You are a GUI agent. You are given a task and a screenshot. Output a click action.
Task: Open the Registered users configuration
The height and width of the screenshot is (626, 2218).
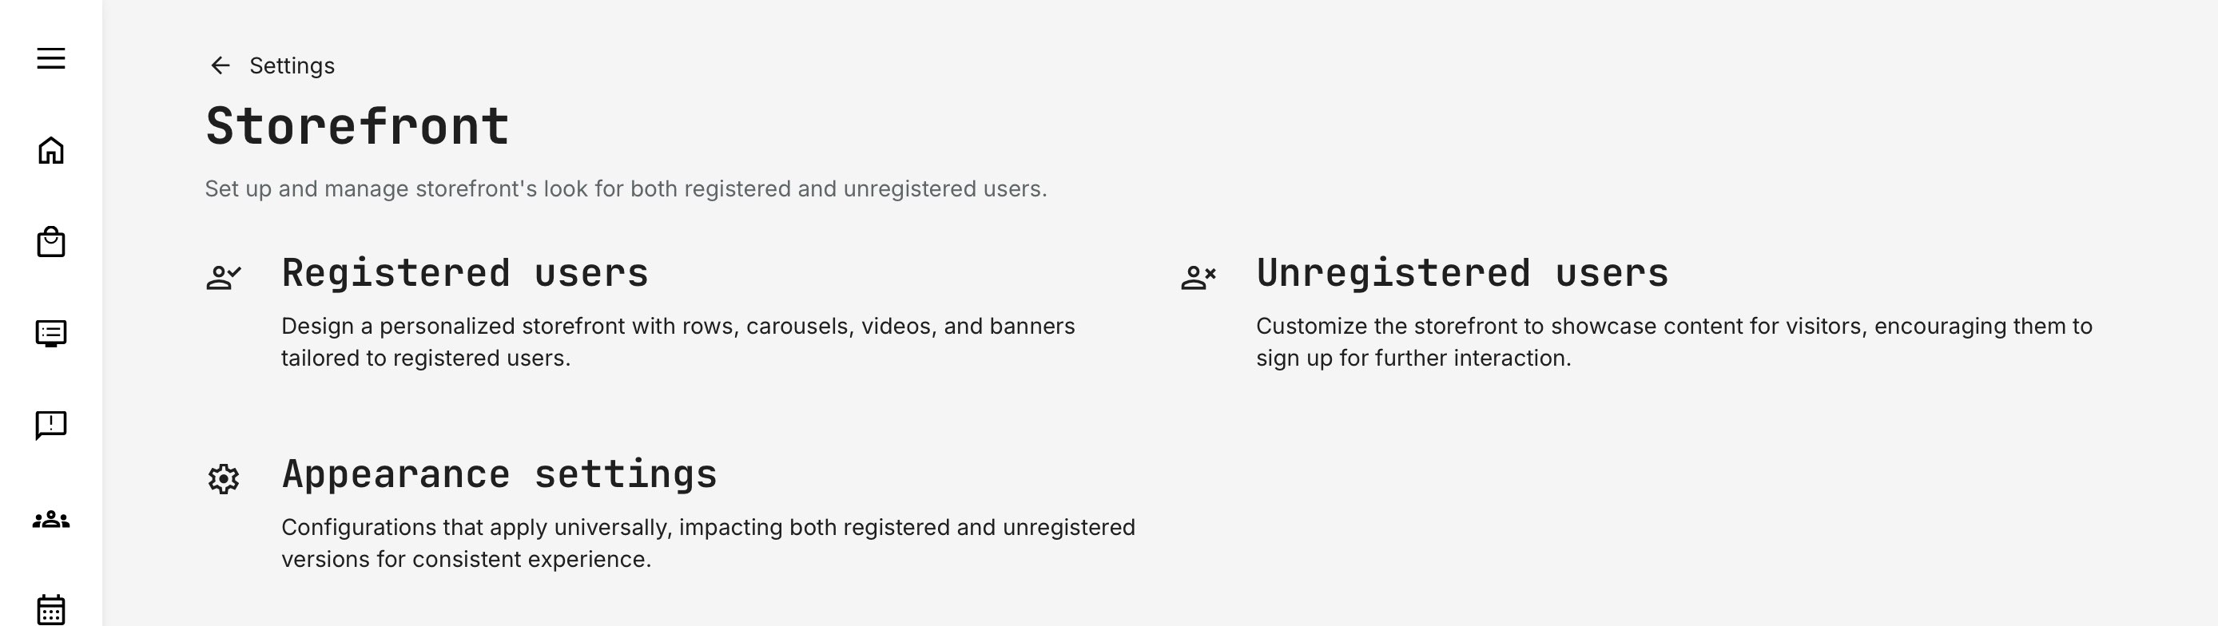click(x=465, y=273)
